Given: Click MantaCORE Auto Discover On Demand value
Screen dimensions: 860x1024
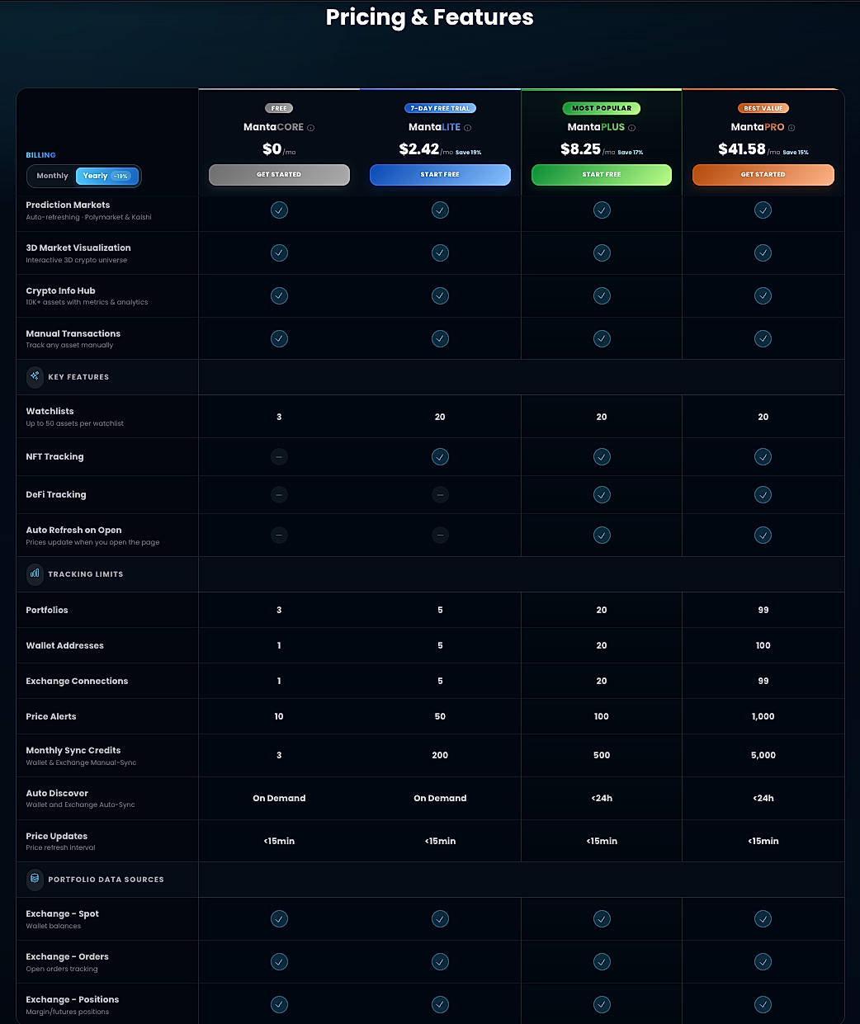Looking at the screenshot, I should (279, 798).
